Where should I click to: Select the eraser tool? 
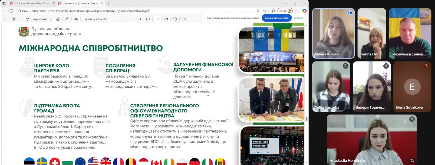[58, 19]
